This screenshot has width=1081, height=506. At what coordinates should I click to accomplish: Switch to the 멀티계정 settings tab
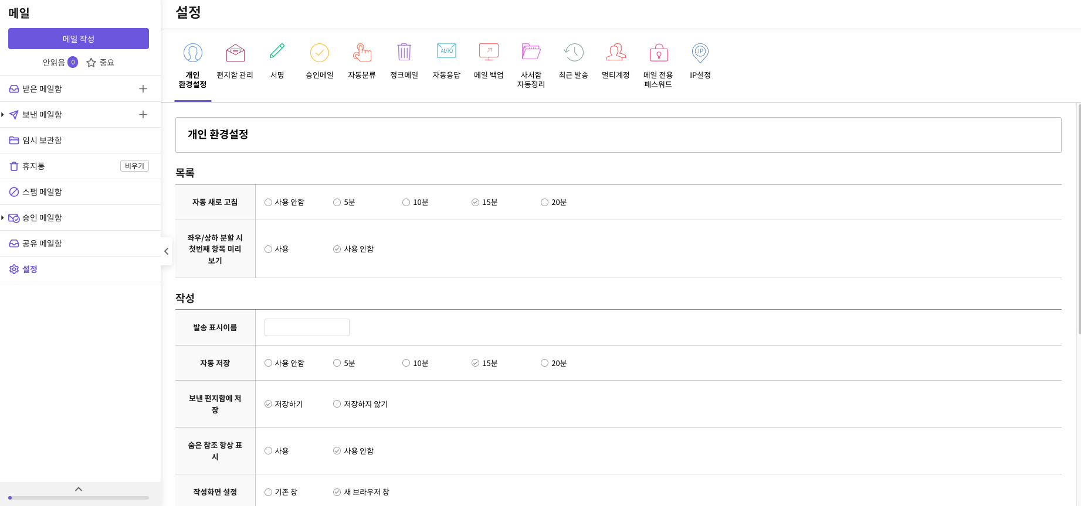click(x=615, y=61)
